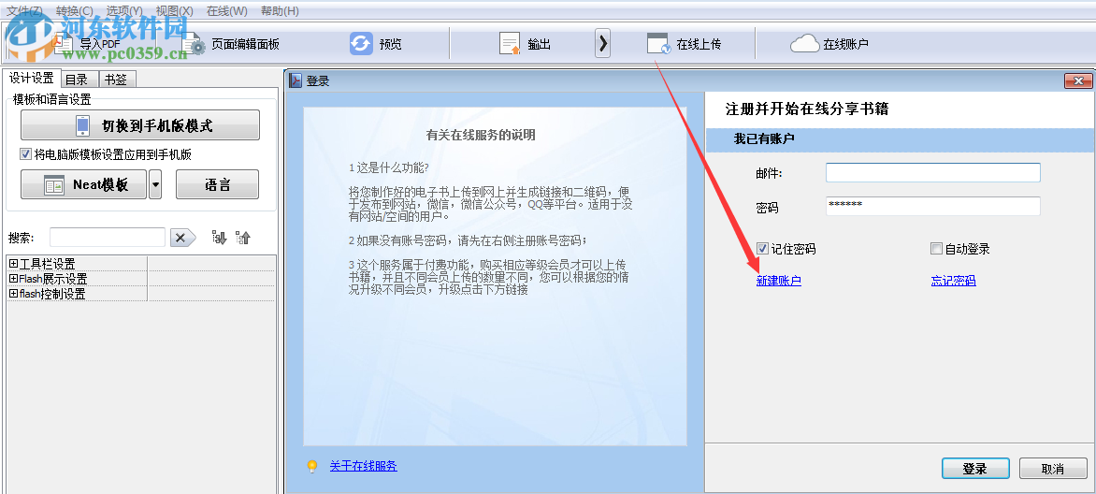Click the lightbulb icon beside 关于在线服务
The image size is (1096, 494).
pos(312,467)
